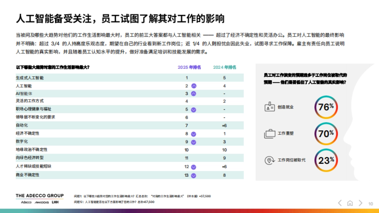The width and height of the screenshot is (379, 213).
Task: Click the left navigation arrow
Action: tap(340, 204)
